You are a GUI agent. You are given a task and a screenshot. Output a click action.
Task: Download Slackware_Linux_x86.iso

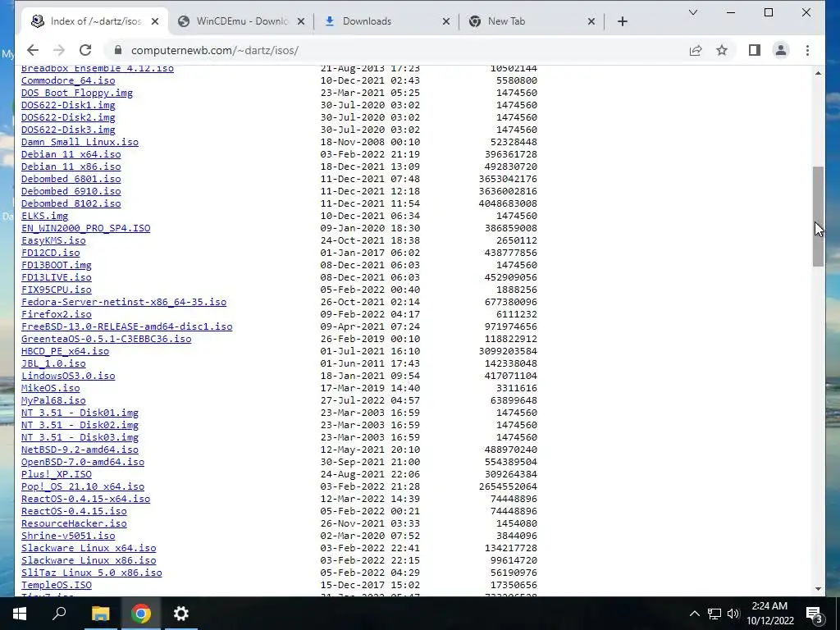click(89, 561)
